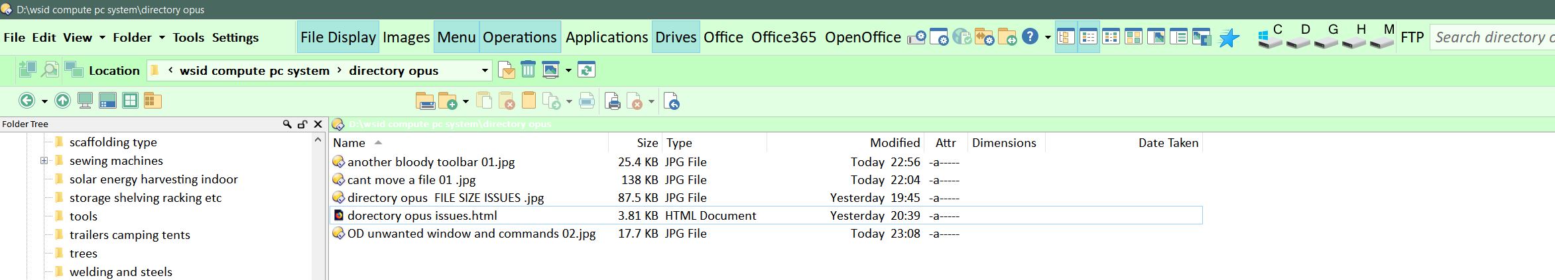This screenshot has height=280, width=1555.
Task: Open the Edit menu
Action: (x=44, y=38)
